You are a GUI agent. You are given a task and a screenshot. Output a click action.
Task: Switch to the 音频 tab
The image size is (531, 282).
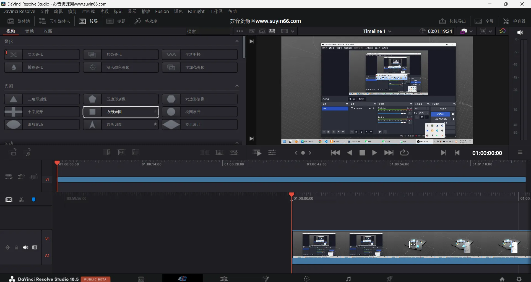click(x=29, y=31)
